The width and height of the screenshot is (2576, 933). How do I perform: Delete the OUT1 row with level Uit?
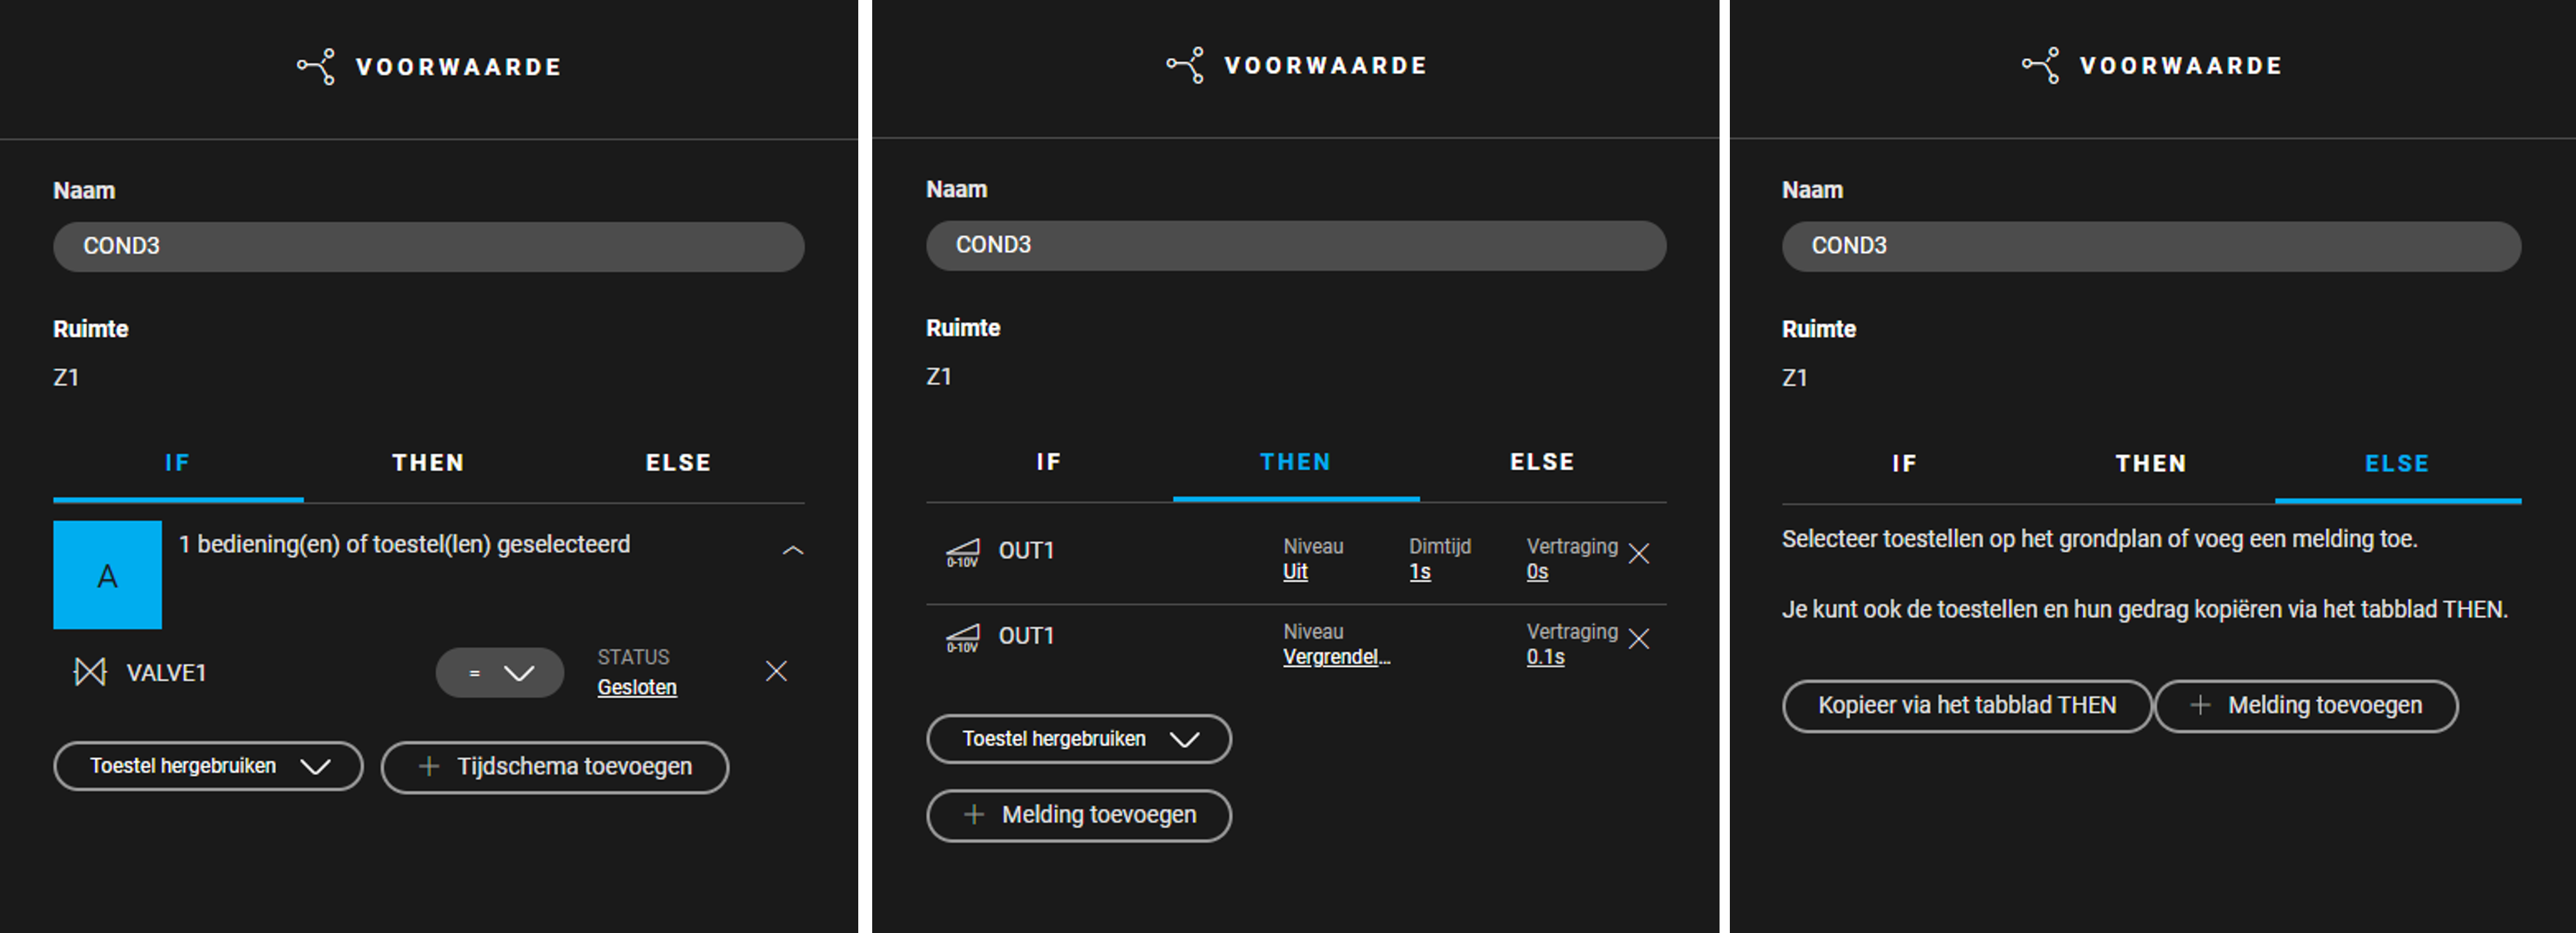[1638, 553]
